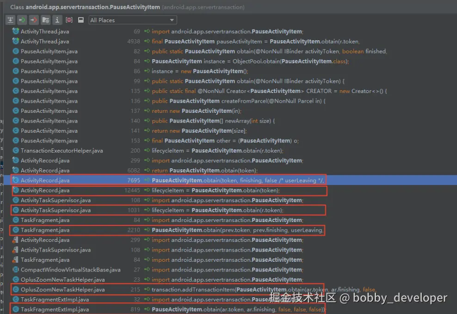This screenshot has width=457, height=314.
Task: Click ObjectPool.obtain code on line 84
Action: (x=250, y=61)
